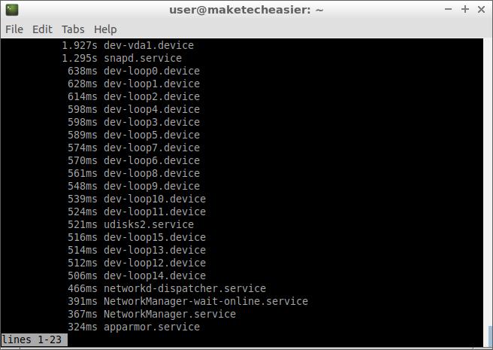Click the 'lines 1-23' pager status
Image resolution: width=493 pixels, height=350 pixels.
coord(34,339)
